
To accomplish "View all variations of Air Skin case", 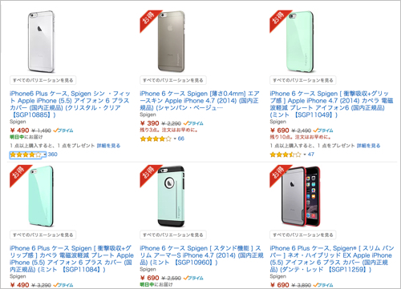I will click(173, 80).
